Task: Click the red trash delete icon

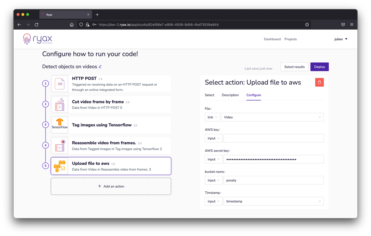Action: pos(319,83)
